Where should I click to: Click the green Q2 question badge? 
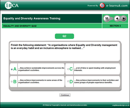[x=64, y=36]
